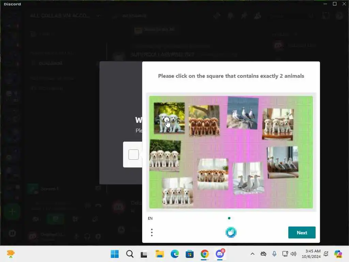Click the hCaptcha hand logo
The height and width of the screenshot is (262, 349).
(231, 232)
